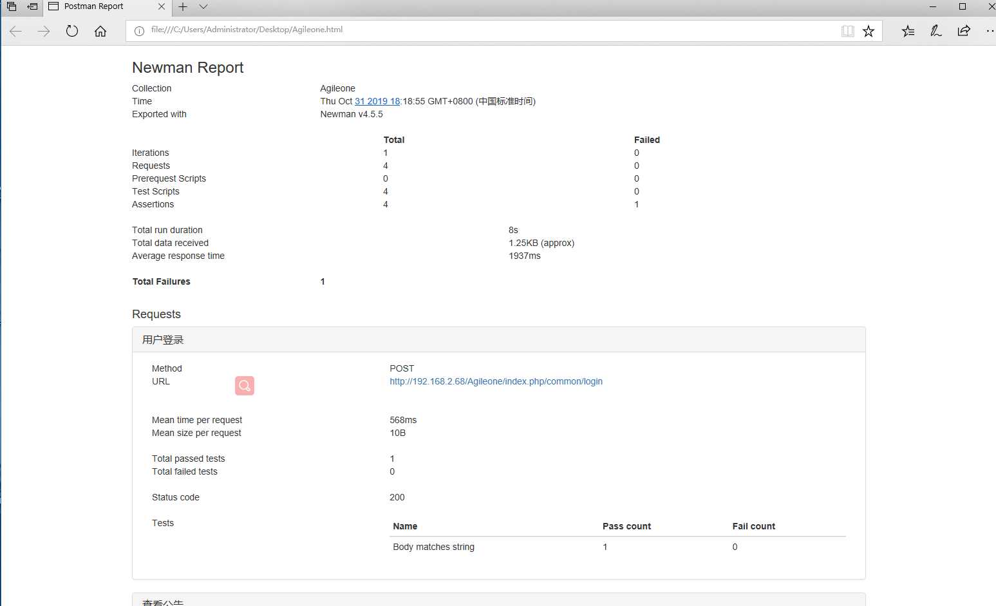The width and height of the screenshot is (996, 606).
Task: Add this page to favorites
Action: tap(869, 31)
